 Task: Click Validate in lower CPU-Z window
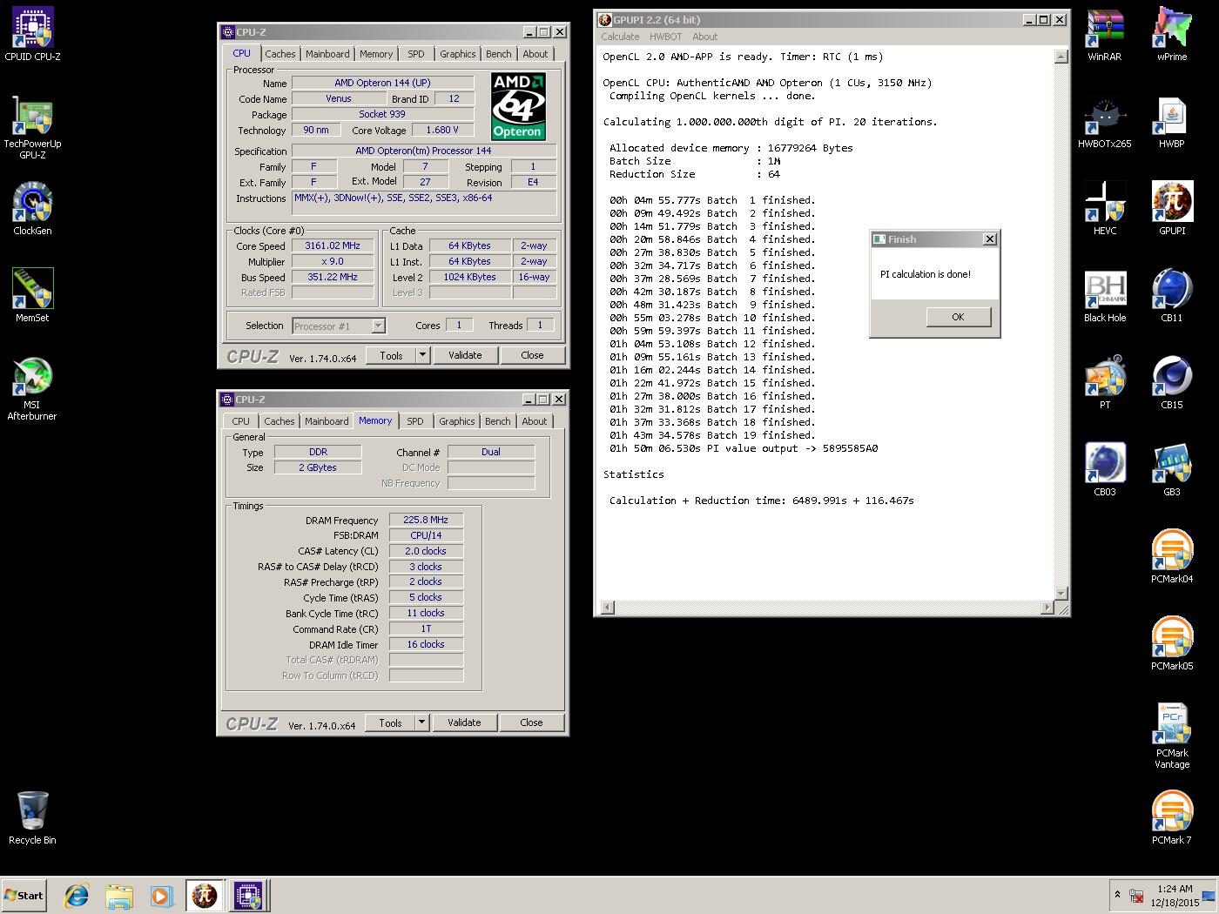click(x=464, y=722)
